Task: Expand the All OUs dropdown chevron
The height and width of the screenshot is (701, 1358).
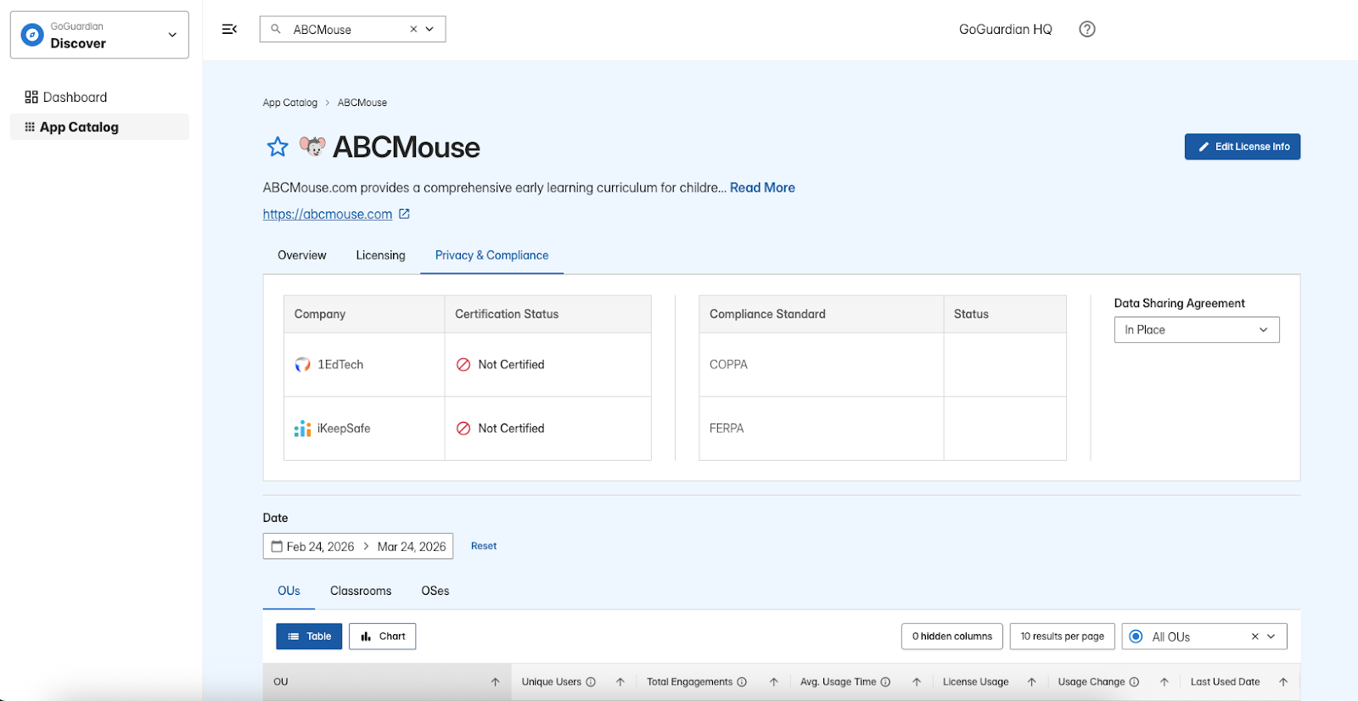Action: tap(1271, 637)
